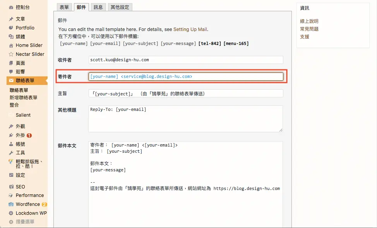The height and width of the screenshot is (228, 377).
Task: Click the 主旨 subject field
Action: [186, 93]
